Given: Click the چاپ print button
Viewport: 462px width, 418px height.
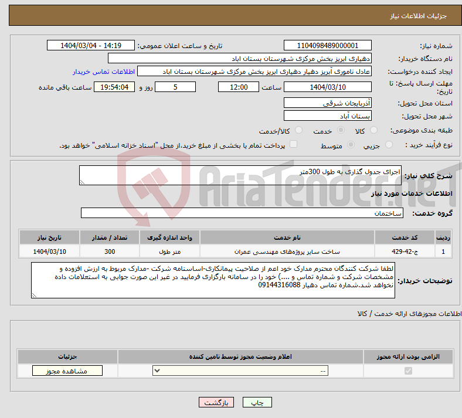Looking at the screenshot, I should 257,402.
